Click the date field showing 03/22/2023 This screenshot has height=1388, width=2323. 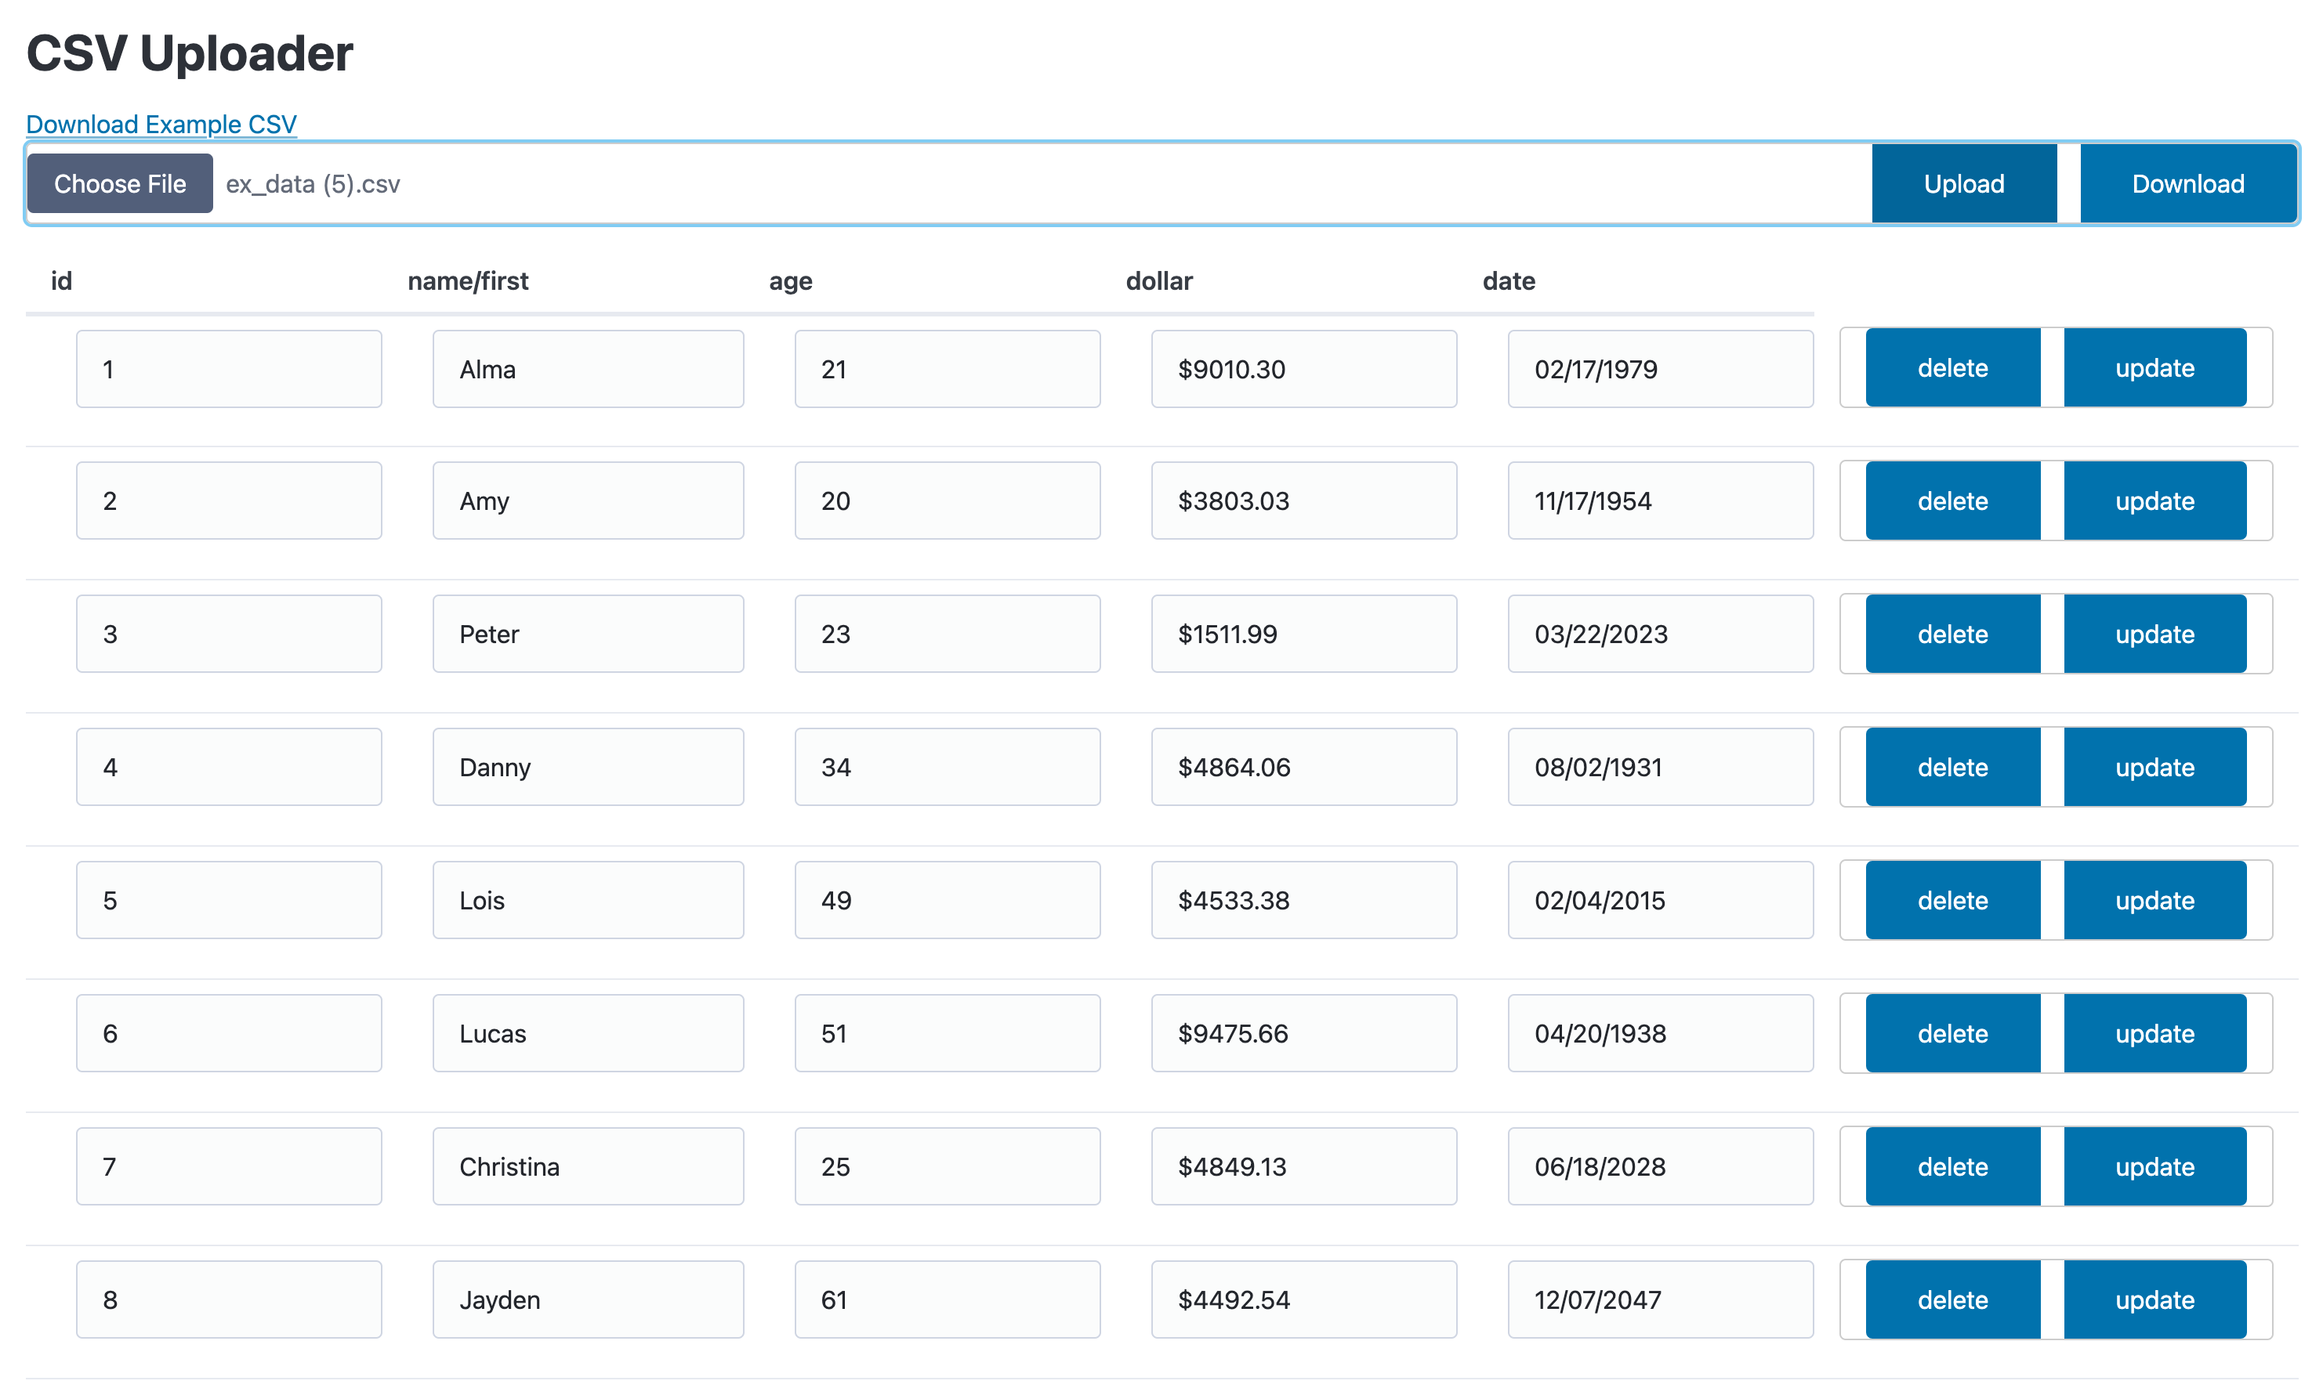point(1661,634)
